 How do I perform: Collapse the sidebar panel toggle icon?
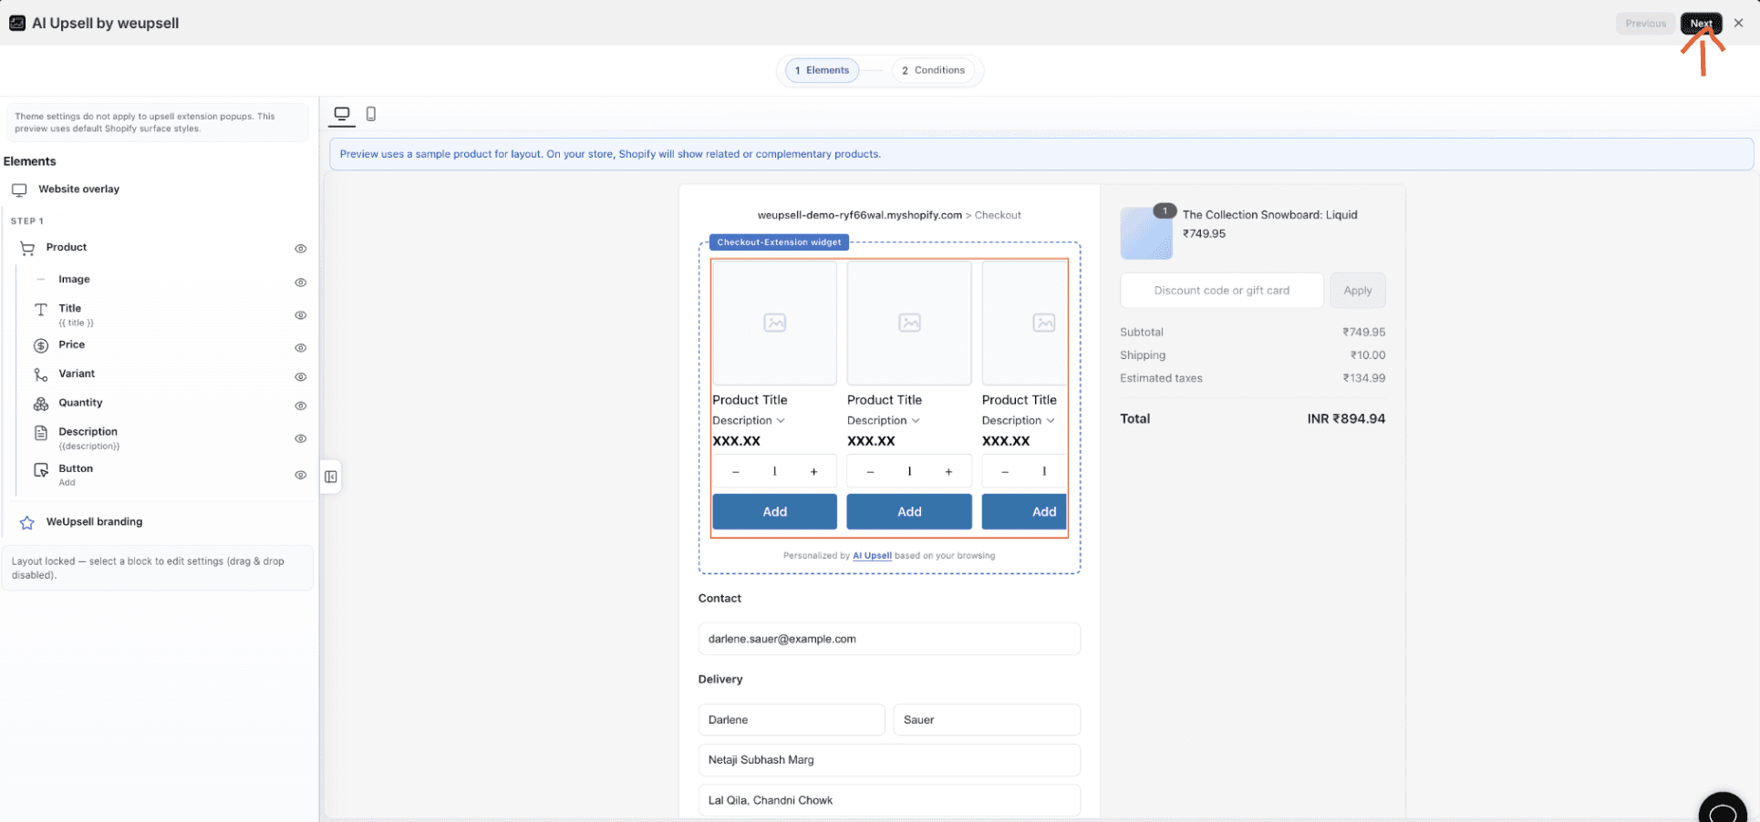(x=331, y=477)
